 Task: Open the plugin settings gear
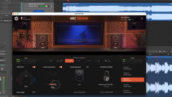pos(142,19)
